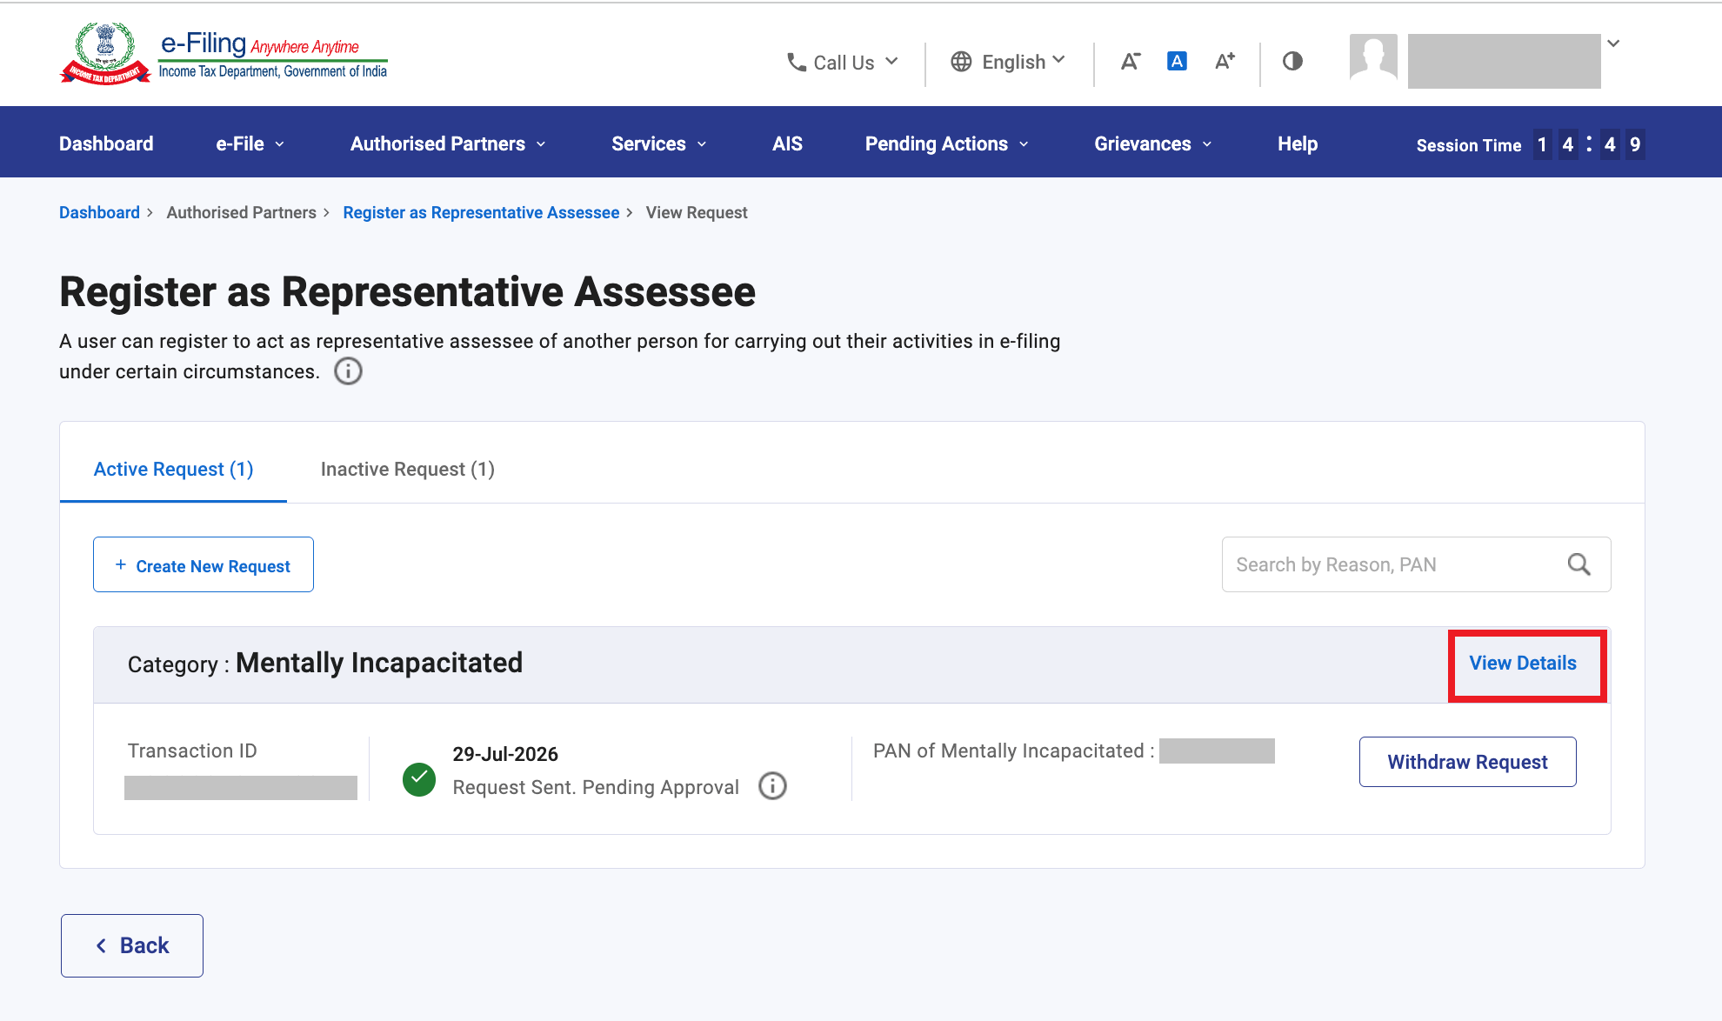Click the Call Us phone icon
This screenshot has height=1021, width=1722.
point(796,62)
